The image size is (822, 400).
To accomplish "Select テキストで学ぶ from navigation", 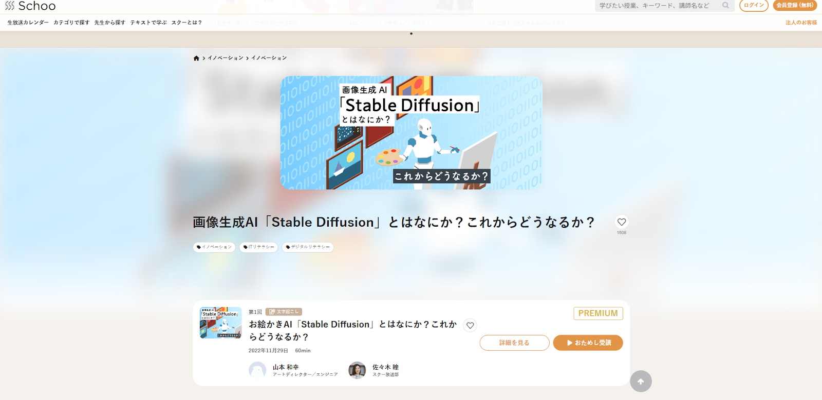I will [148, 23].
